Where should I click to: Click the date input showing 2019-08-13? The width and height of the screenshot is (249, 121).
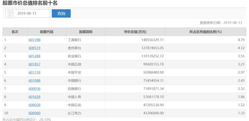(x=28, y=13)
